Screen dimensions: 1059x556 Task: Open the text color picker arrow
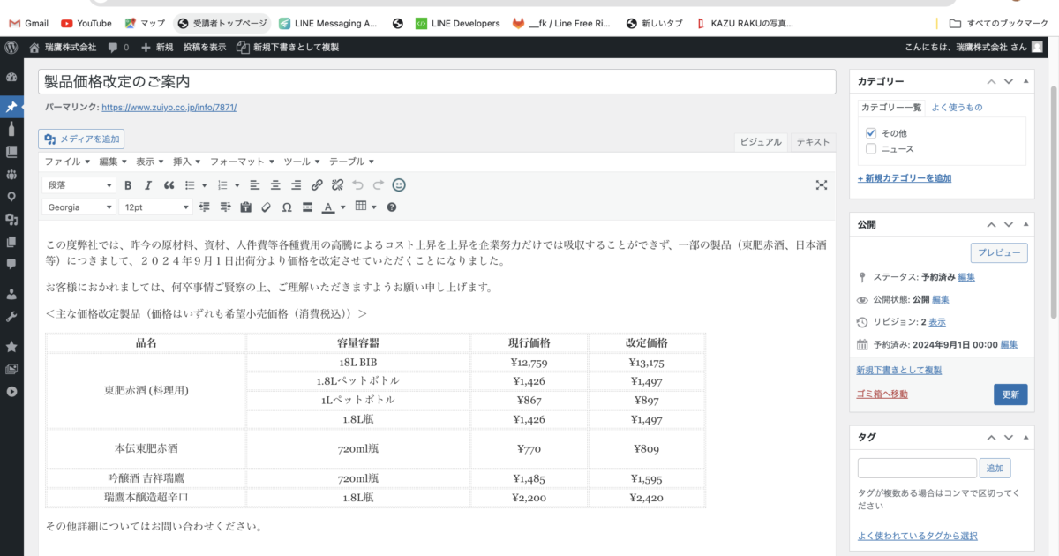pyautogui.click(x=343, y=207)
